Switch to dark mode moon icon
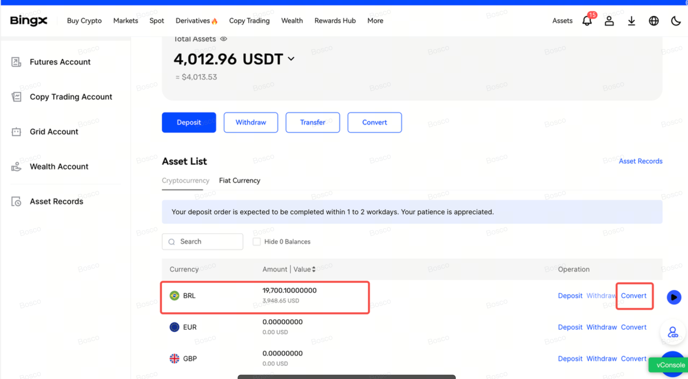 click(x=676, y=21)
